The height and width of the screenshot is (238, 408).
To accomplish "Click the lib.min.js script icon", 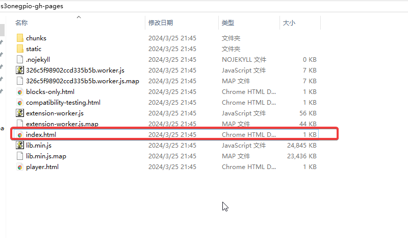I will click(20, 145).
